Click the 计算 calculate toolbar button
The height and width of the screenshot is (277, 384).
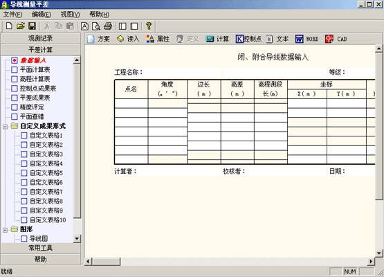(217, 39)
